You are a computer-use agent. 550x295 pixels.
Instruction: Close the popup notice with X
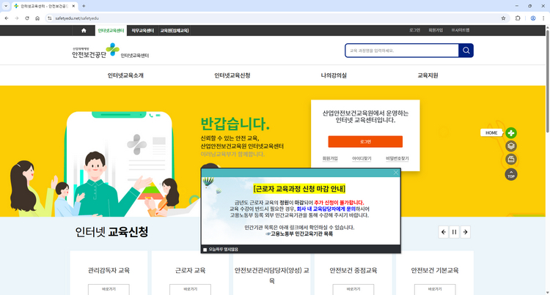tap(396, 173)
